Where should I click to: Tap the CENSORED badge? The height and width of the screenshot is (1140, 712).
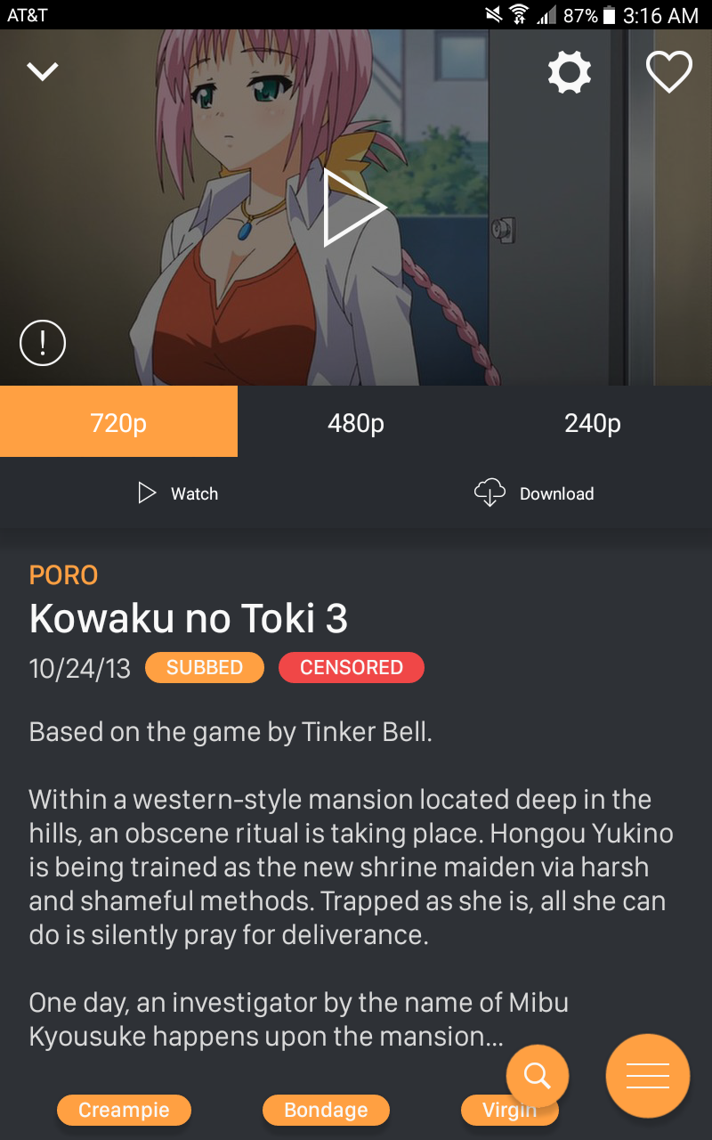(x=352, y=668)
